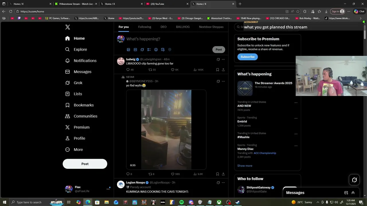Open Communities in sidebar

click(x=81, y=116)
